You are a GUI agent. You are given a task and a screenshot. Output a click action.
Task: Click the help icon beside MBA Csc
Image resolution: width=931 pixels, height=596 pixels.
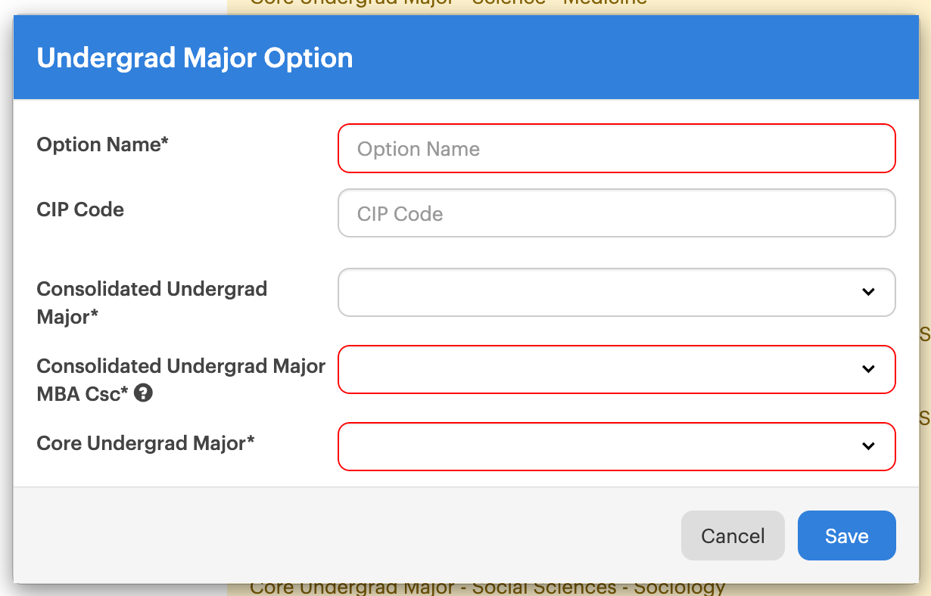[144, 393]
